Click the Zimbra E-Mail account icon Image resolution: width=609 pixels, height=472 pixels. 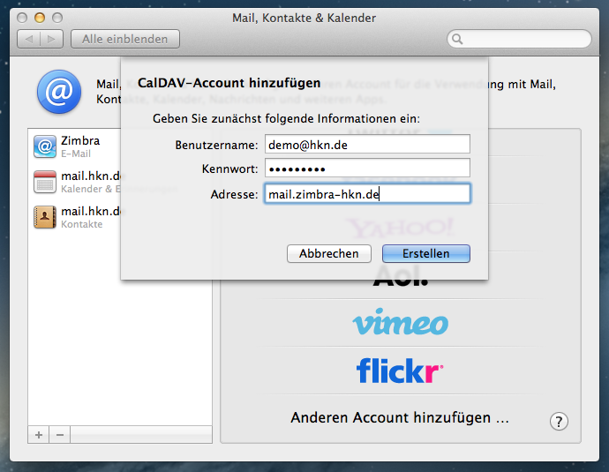click(x=44, y=146)
